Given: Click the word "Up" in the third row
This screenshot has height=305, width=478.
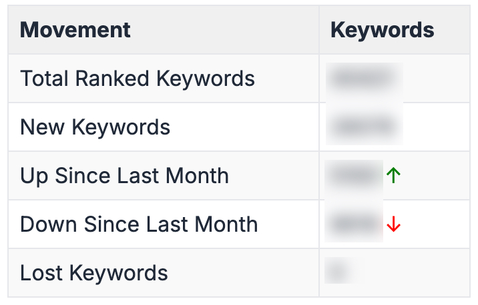Looking at the screenshot, I should (34, 176).
